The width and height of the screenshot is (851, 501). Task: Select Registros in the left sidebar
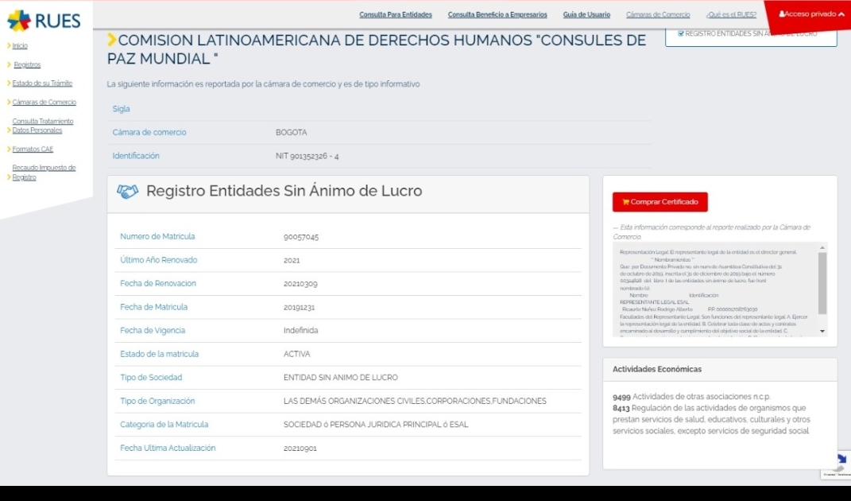pyautogui.click(x=27, y=64)
